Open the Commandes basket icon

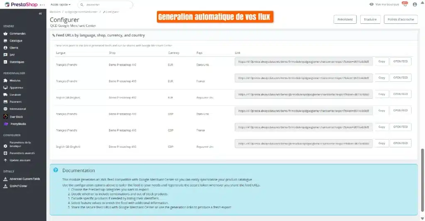[5, 34]
